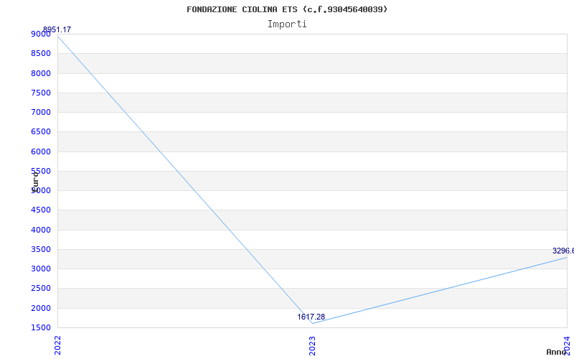Click the 1617.28 data label
The width and height of the screenshot is (574, 359).
tap(311, 317)
